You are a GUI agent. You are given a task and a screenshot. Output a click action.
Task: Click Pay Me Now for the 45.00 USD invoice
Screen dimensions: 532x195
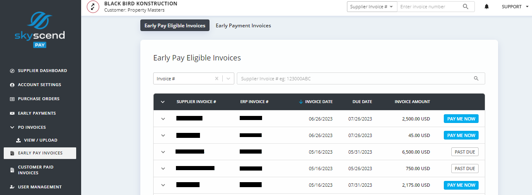coord(461,135)
